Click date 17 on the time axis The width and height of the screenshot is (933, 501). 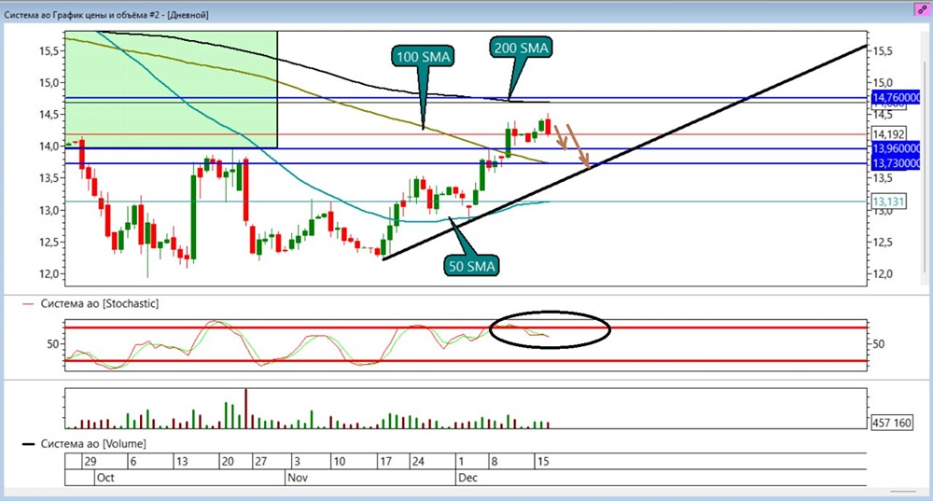pyautogui.click(x=385, y=462)
